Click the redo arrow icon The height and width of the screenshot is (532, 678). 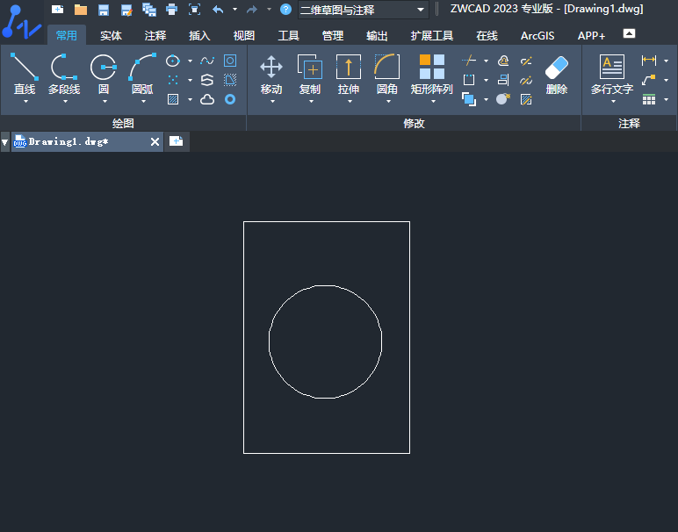pyautogui.click(x=252, y=9)
